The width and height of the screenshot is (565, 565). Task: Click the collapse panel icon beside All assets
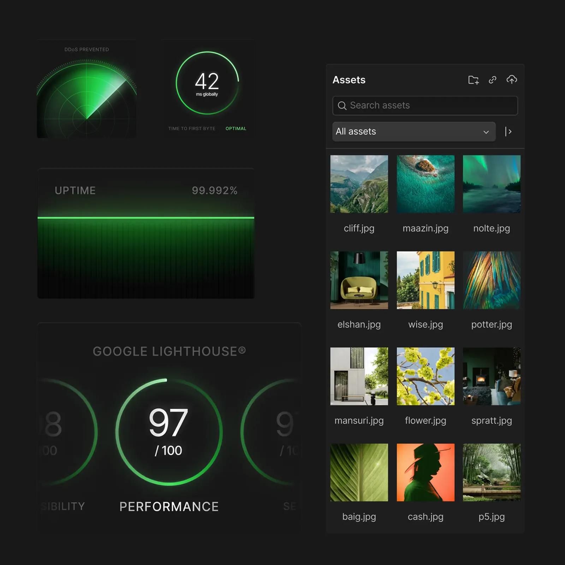point(509,131)
